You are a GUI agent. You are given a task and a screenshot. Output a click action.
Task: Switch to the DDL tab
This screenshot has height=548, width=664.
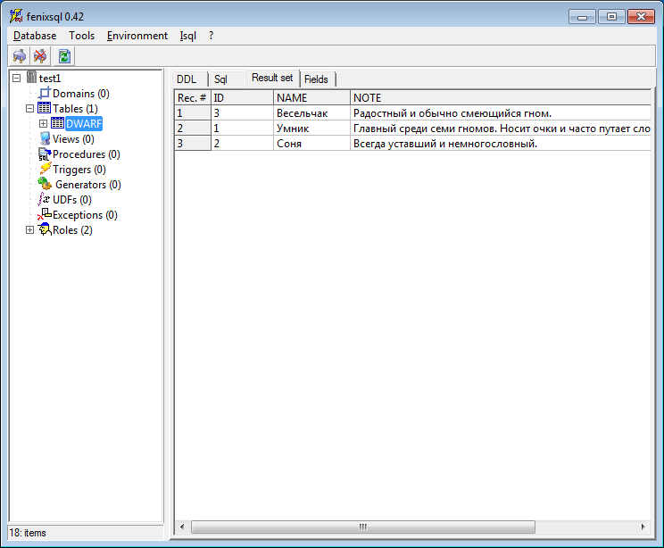click(x=186, y=79)
